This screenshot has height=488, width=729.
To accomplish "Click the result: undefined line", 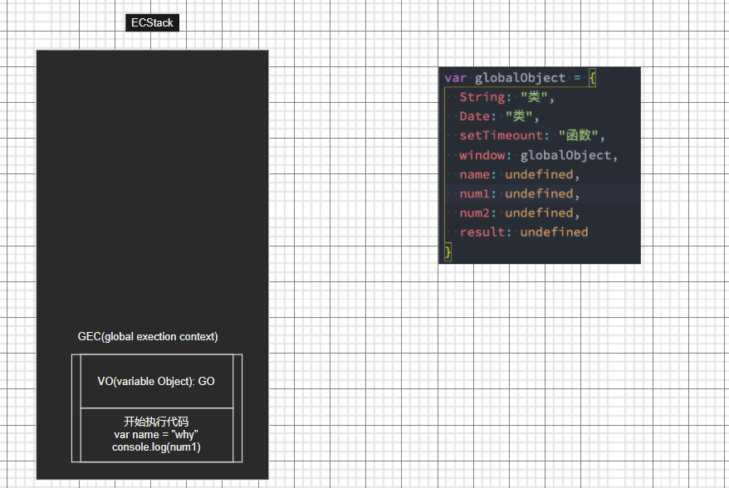I will (524, 232).
